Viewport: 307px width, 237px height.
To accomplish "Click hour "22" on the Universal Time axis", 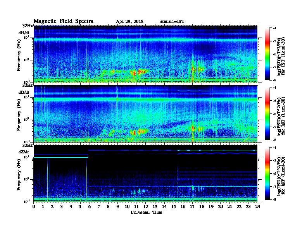I will [x=239, y=207].
